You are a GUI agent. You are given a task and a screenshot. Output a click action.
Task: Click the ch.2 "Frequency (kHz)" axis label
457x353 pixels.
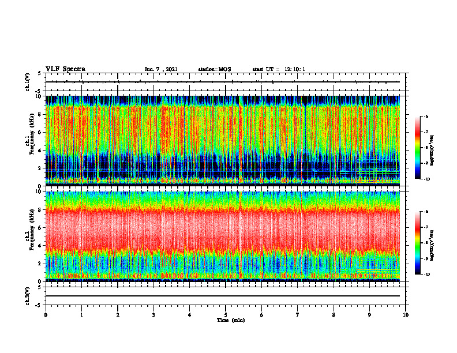click(32, 230)
